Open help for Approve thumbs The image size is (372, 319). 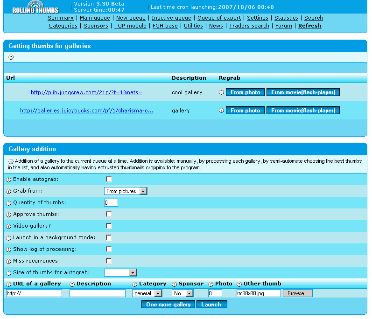pyautogui.click(x=9, y=215)
